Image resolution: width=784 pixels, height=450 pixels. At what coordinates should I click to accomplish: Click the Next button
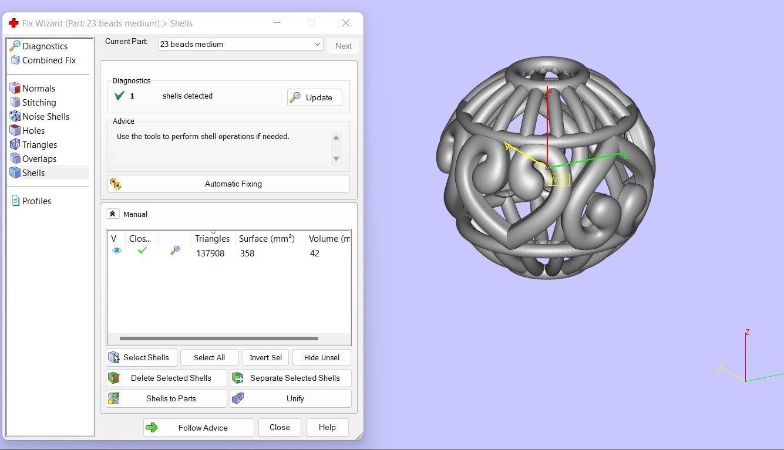click(343, 46)
